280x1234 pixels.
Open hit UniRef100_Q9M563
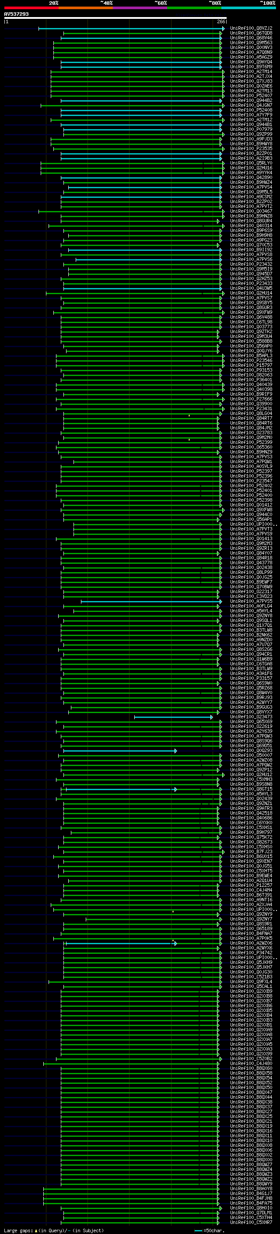pyautogui.click(x=251, y=42)
